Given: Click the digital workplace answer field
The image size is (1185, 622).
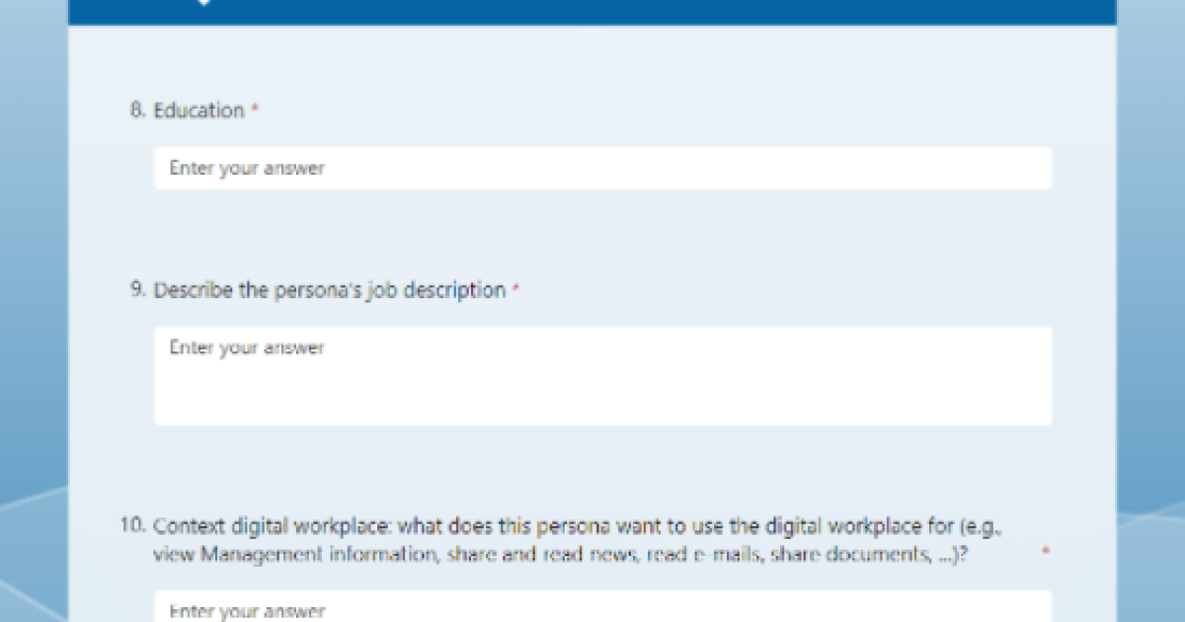Looking at the screenshot, I should click(602, 608).
